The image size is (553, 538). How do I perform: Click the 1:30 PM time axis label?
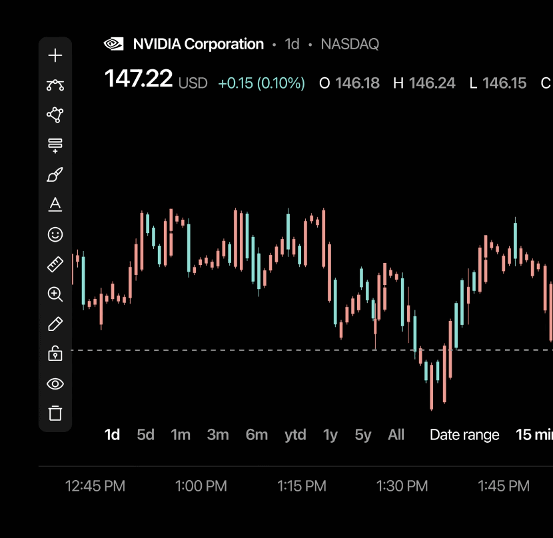pos(402,486)
